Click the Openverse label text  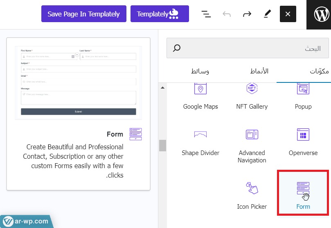pos(303,153)
